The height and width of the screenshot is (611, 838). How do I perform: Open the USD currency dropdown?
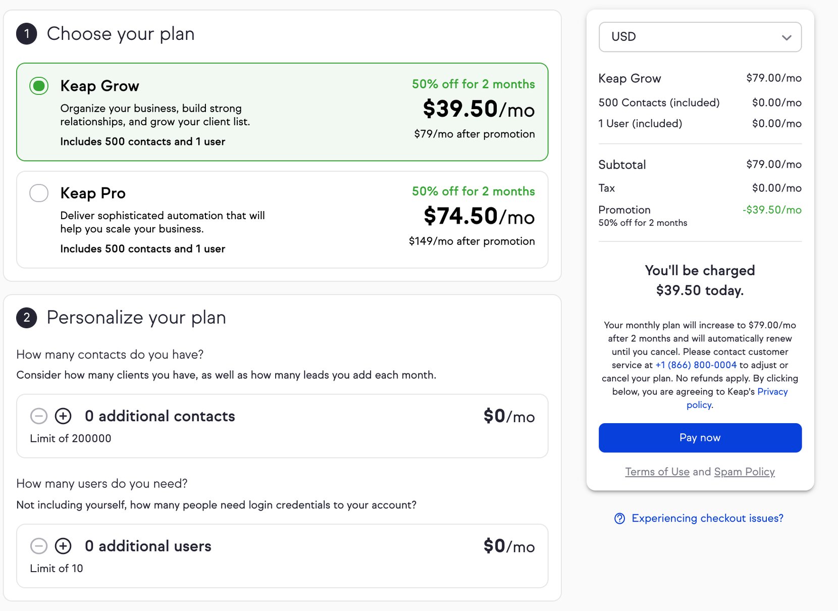point(700,37)
